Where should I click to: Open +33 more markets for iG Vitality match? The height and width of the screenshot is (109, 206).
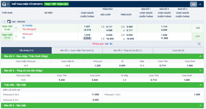[x=198, y=28]
